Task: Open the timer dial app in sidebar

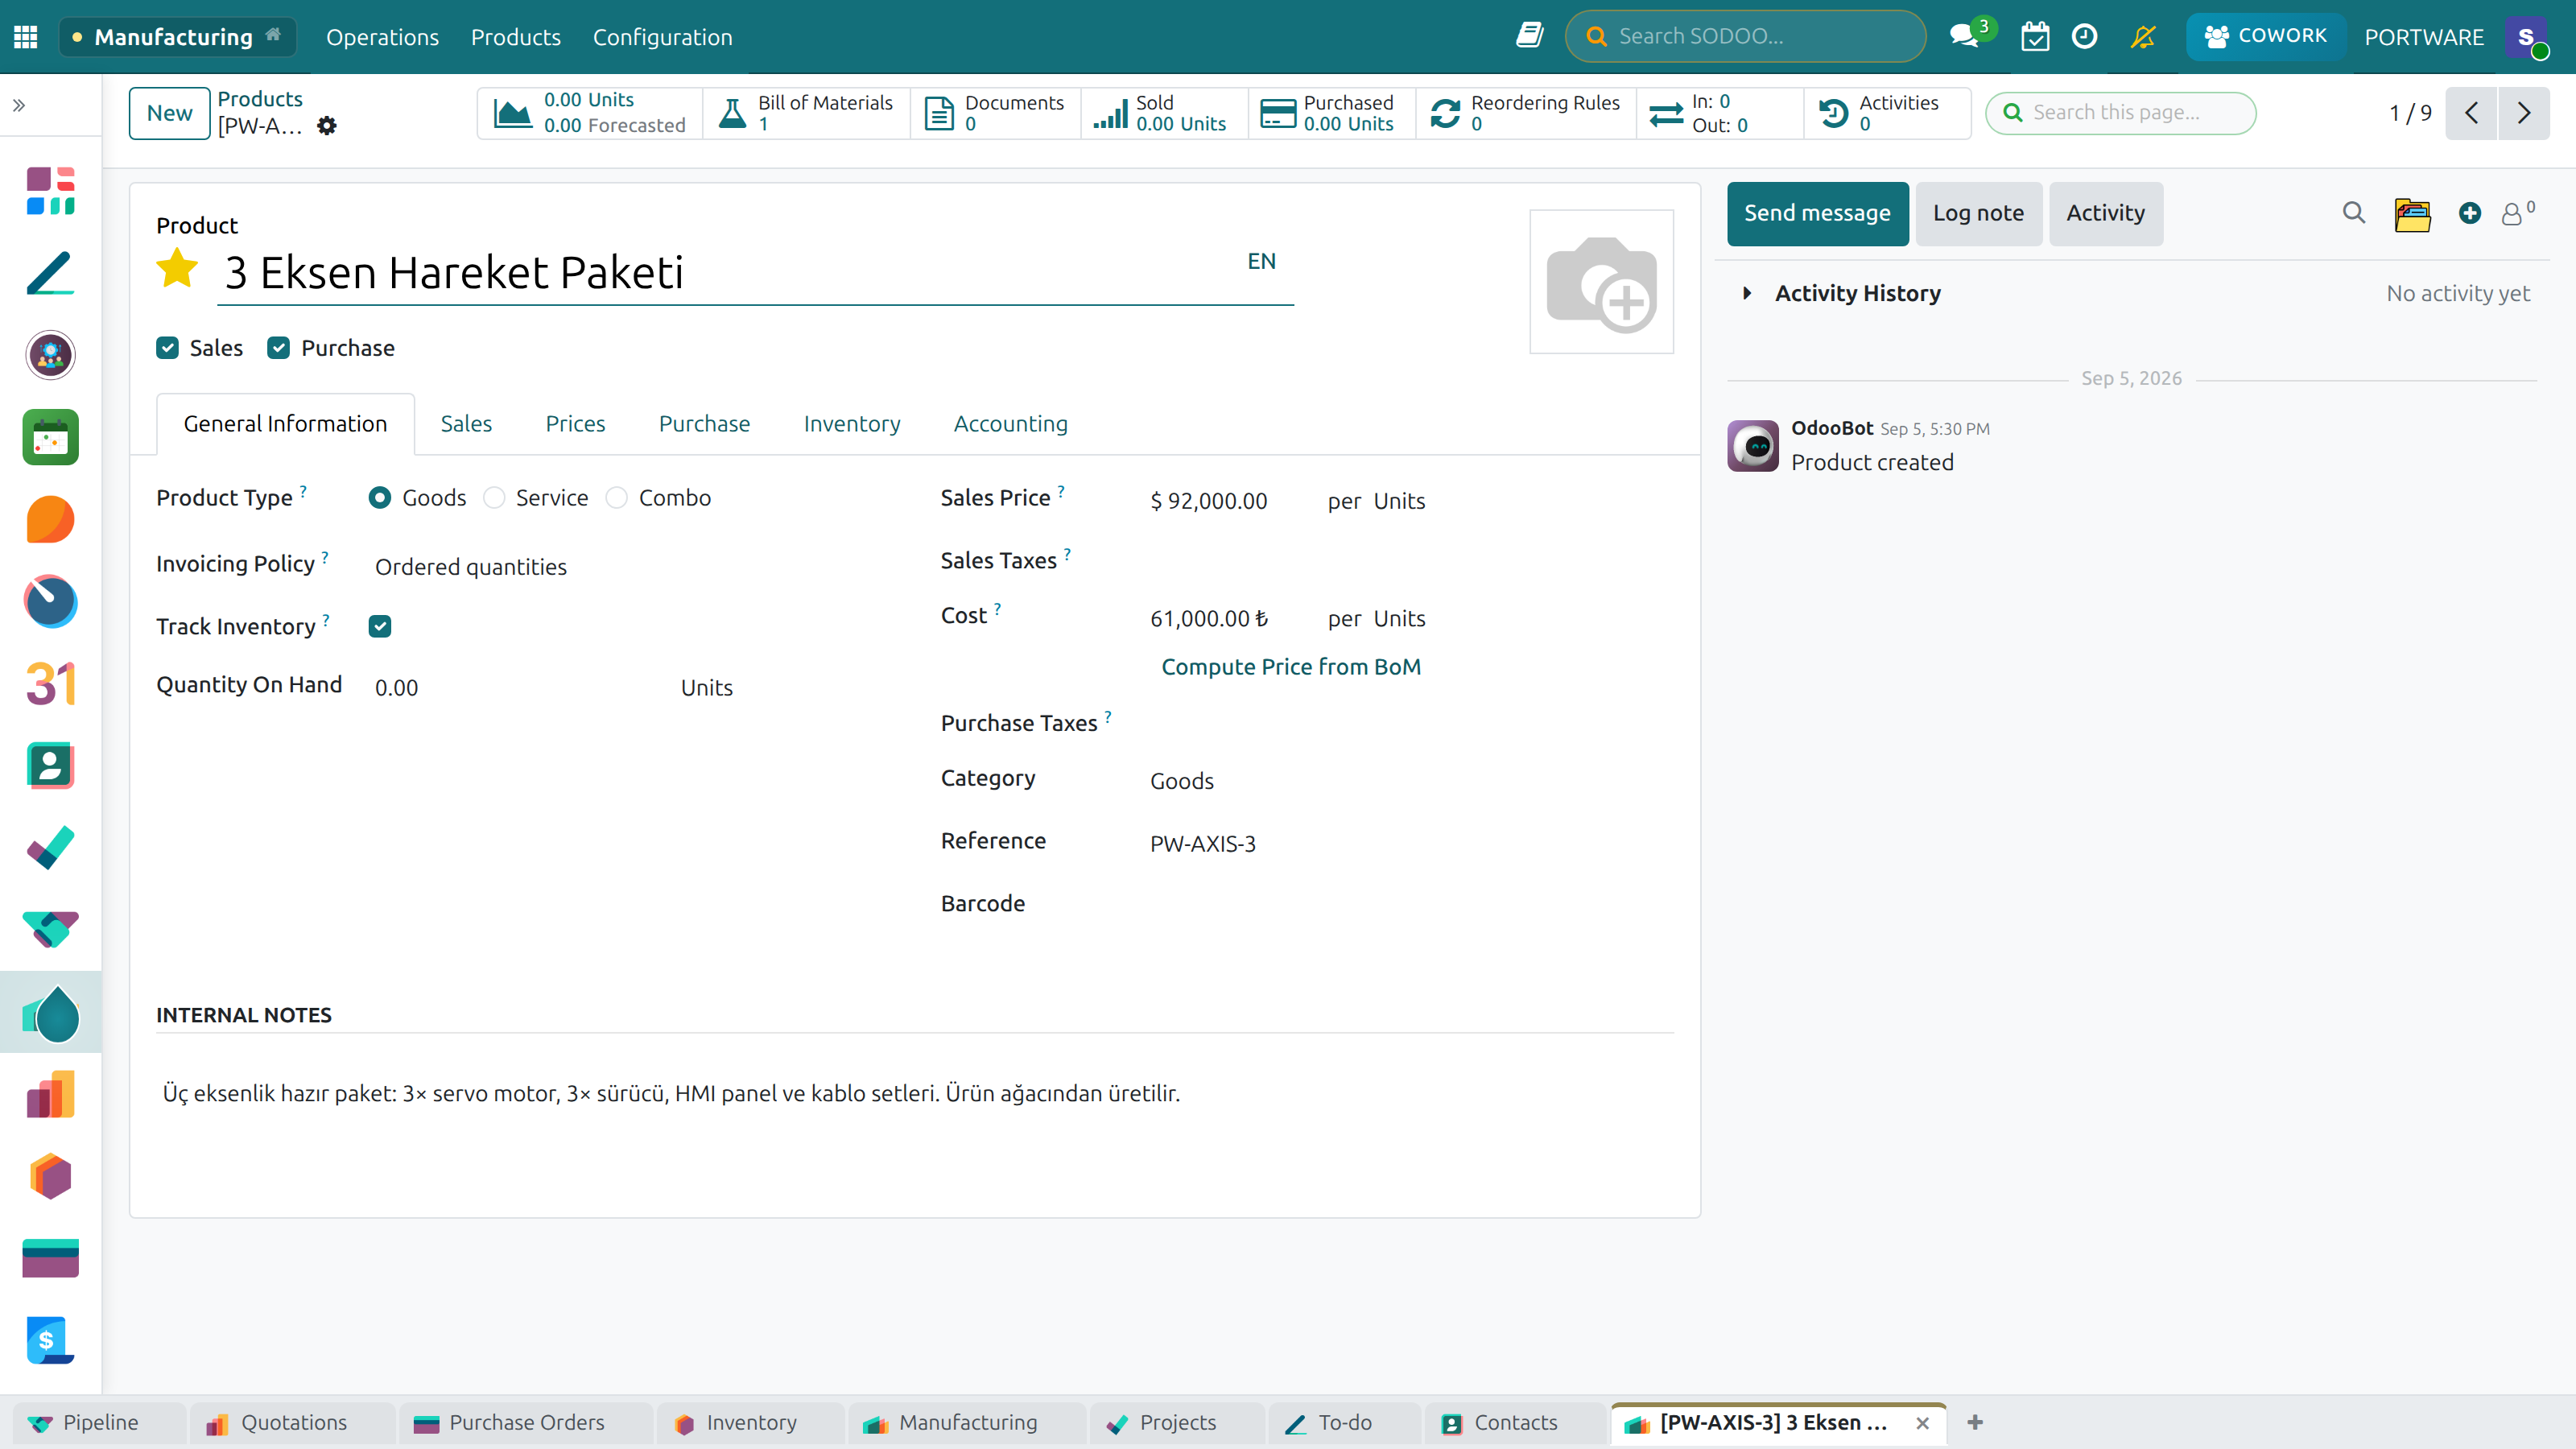Action: click(50, 601)
